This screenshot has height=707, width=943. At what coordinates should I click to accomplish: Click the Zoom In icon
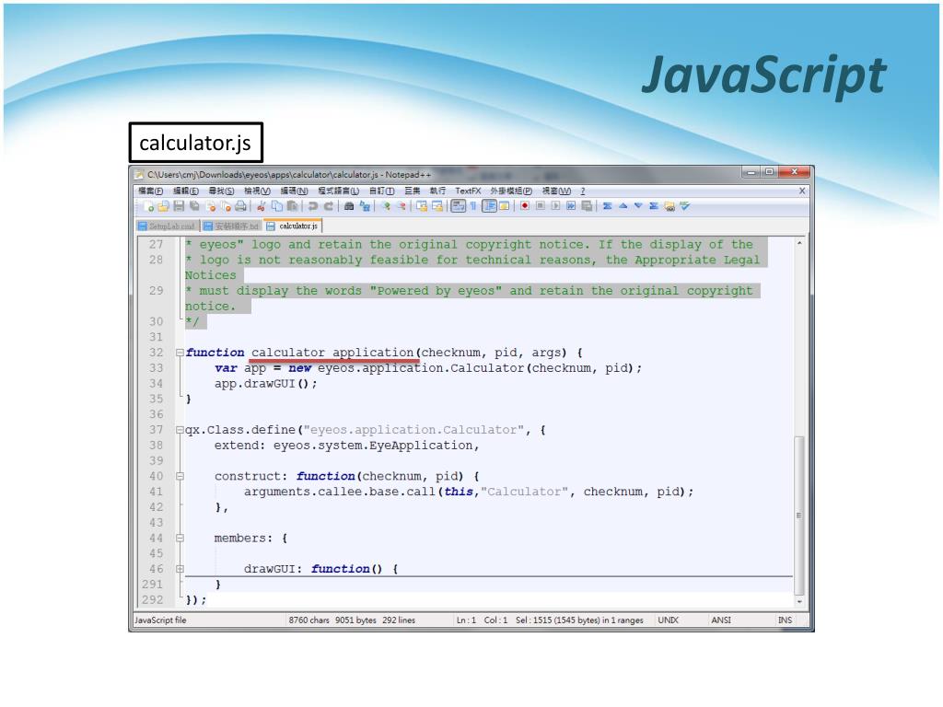pos(387,206)
